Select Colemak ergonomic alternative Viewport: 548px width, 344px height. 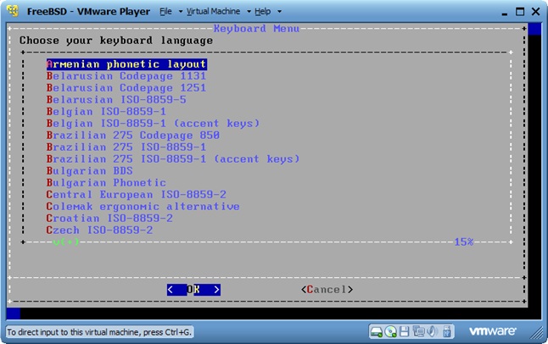143,206
